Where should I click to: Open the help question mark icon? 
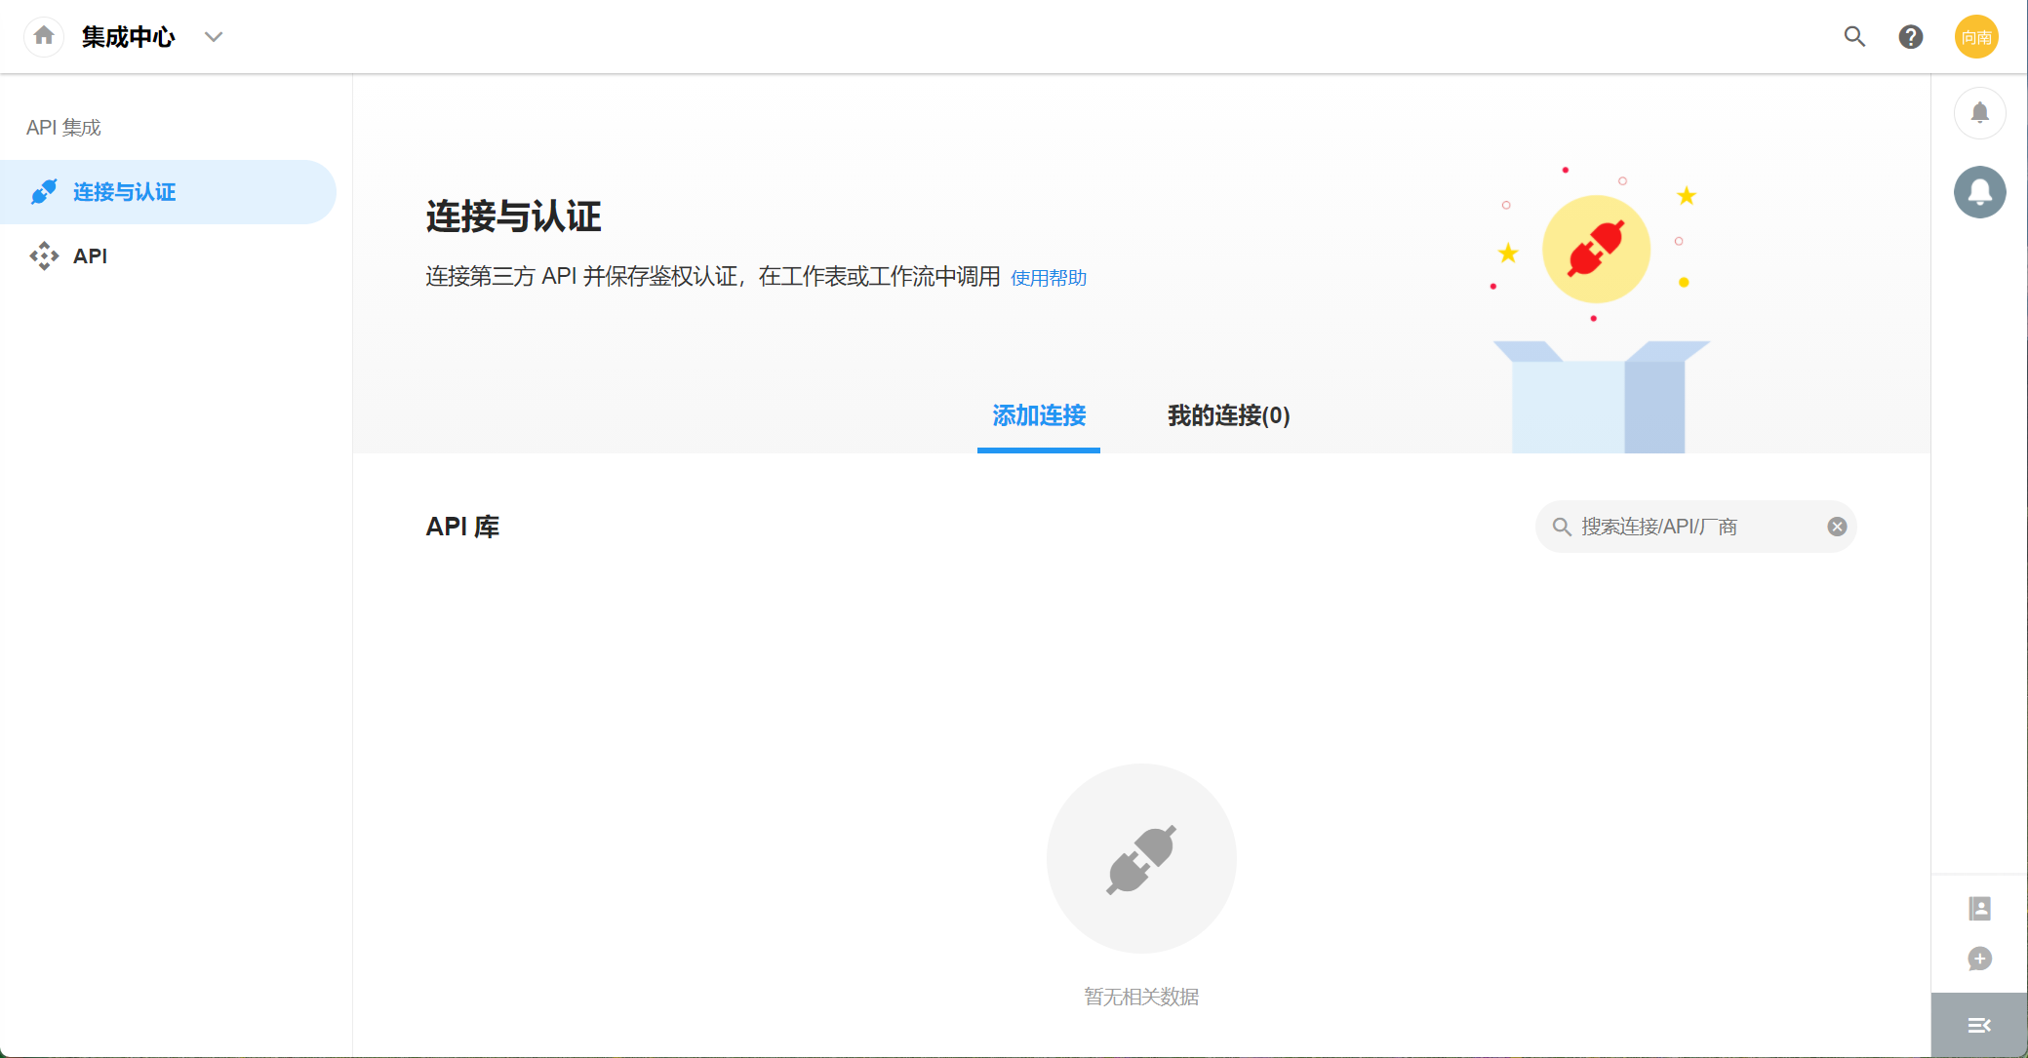1910,37
